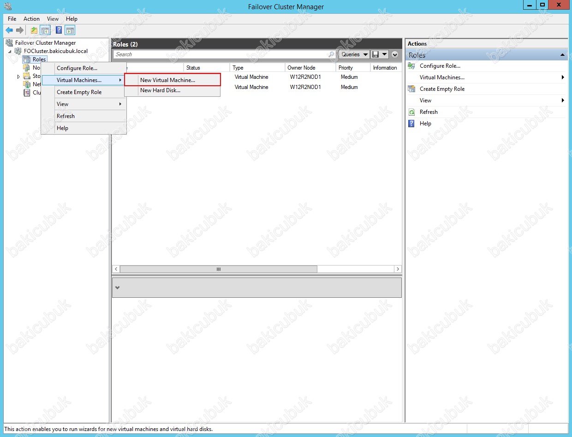
Task: Collapse the Roles section in Actions pane
Action: [x=562, y=55]
